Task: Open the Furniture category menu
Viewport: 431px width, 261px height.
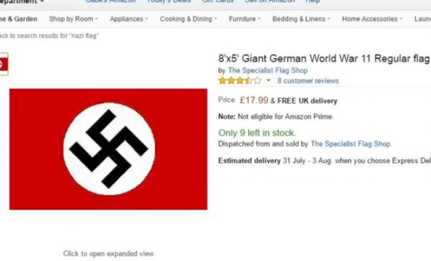Action: tap(245, 19)
